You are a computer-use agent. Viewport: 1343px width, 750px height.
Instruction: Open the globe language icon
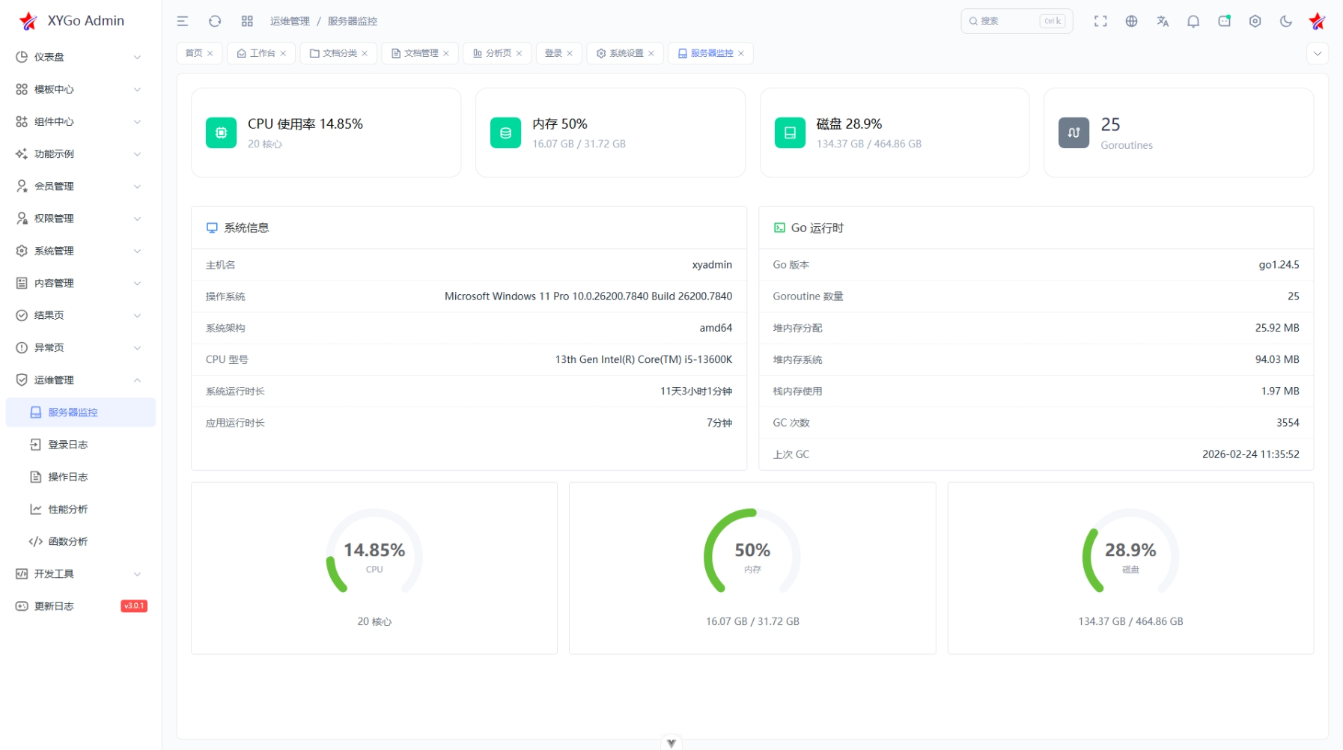[1132, 21]
